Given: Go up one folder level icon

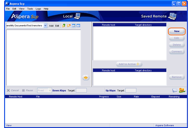Looking at the screenshot, I should [64, 26].
